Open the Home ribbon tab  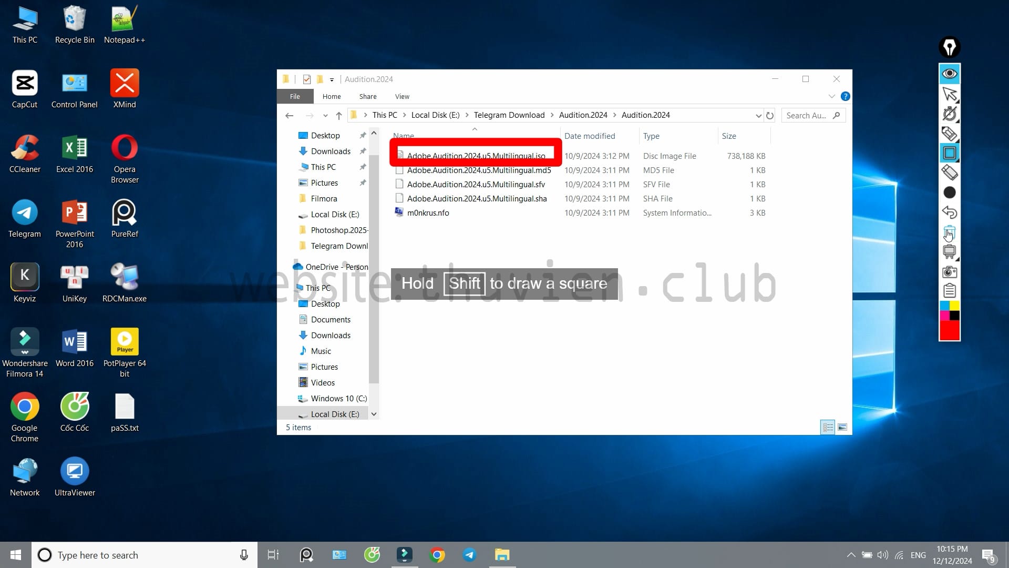[x=332, y=96]
